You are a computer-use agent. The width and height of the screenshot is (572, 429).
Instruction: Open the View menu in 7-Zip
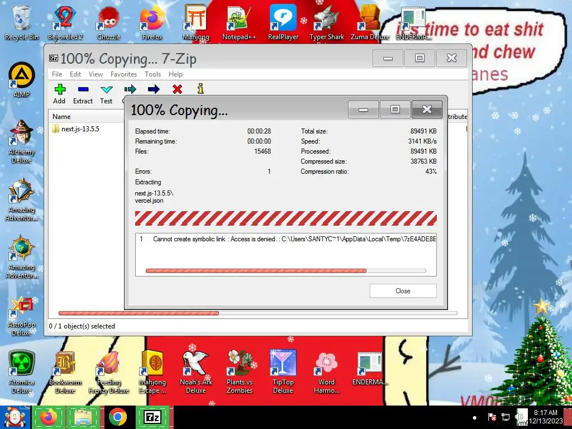(x=96, y=74)
